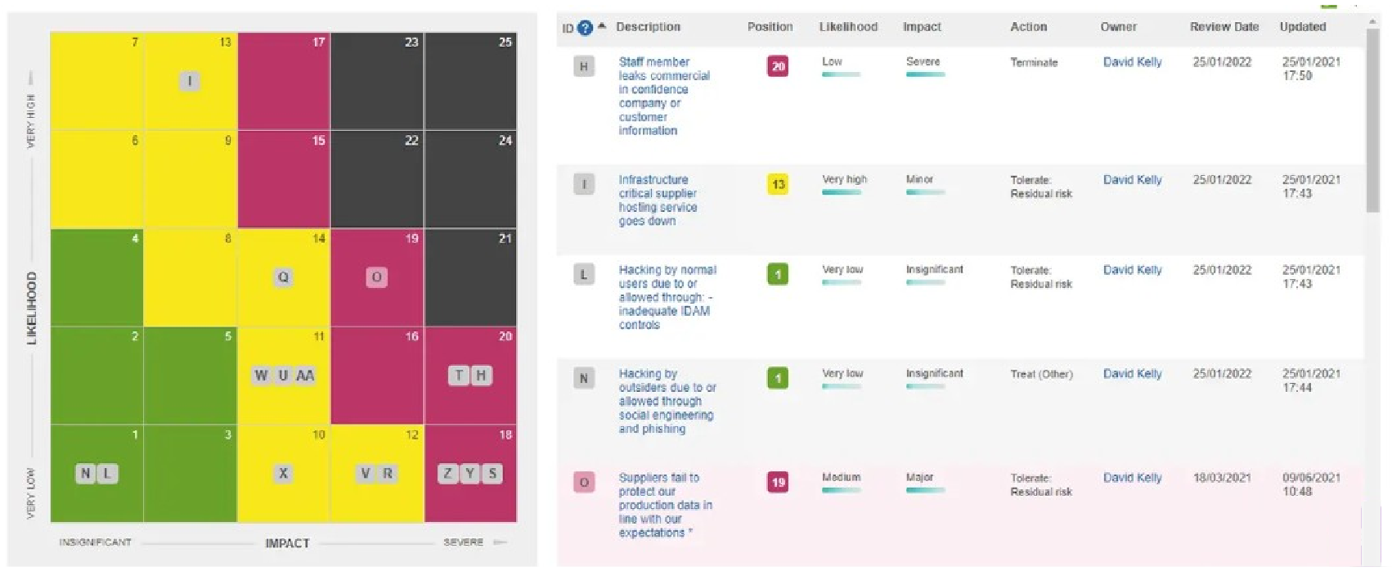The image size is (1392, 576).
Task: Select risk marker T in cell 20
Action: pyautogui.click(x=459, y=376)
